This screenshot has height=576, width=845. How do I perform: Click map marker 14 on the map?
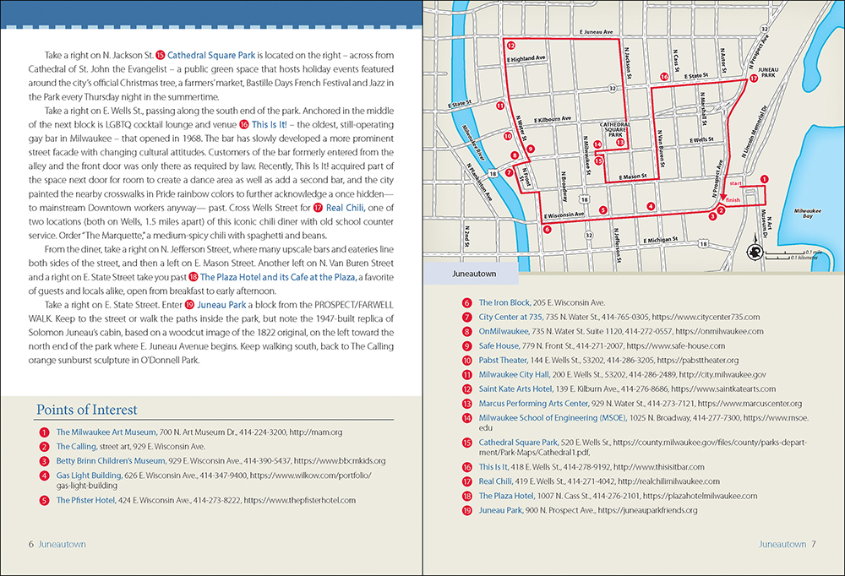point(597,144)
